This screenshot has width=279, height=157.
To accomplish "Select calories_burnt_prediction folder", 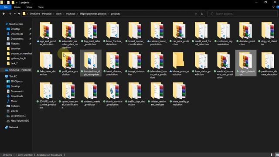I will pos(157,34).
